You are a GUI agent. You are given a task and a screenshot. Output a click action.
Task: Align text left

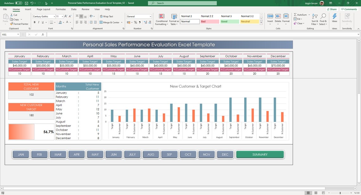tap(77, 22)
